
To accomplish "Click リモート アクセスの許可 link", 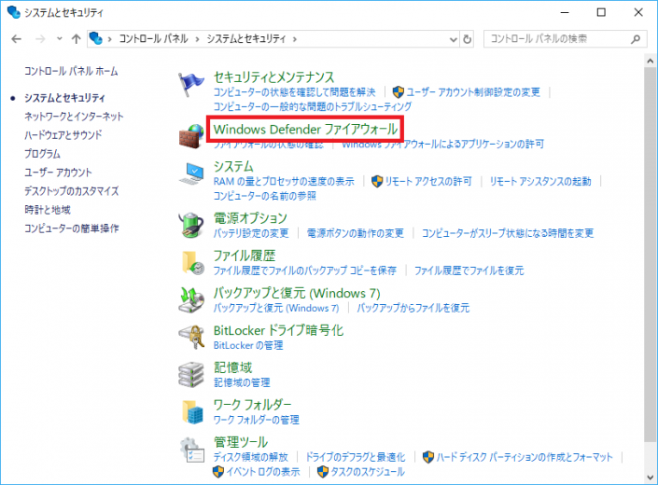I will [428, 182].
